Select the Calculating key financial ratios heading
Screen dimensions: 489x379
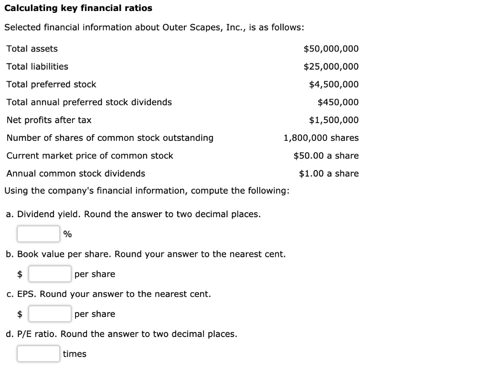pyautogui.click(x=78, y=8)
